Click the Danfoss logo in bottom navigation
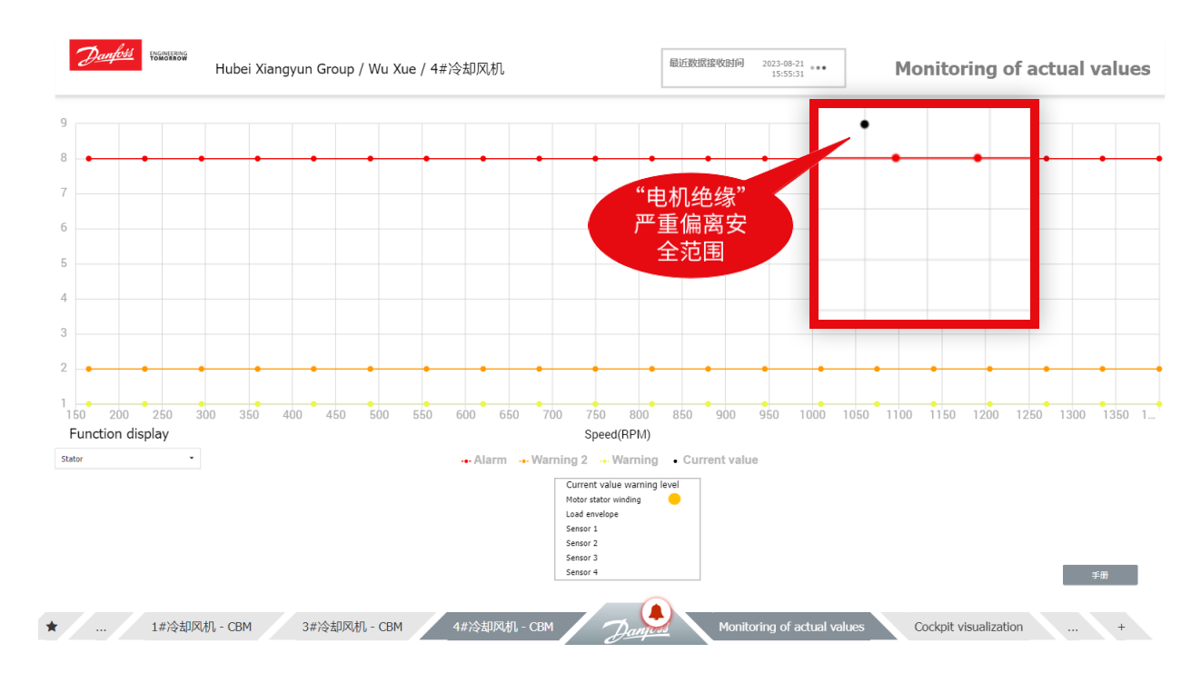 tap(636, 629)
